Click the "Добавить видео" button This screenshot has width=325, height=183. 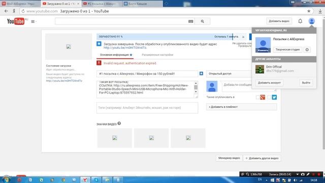pos(279,21)
